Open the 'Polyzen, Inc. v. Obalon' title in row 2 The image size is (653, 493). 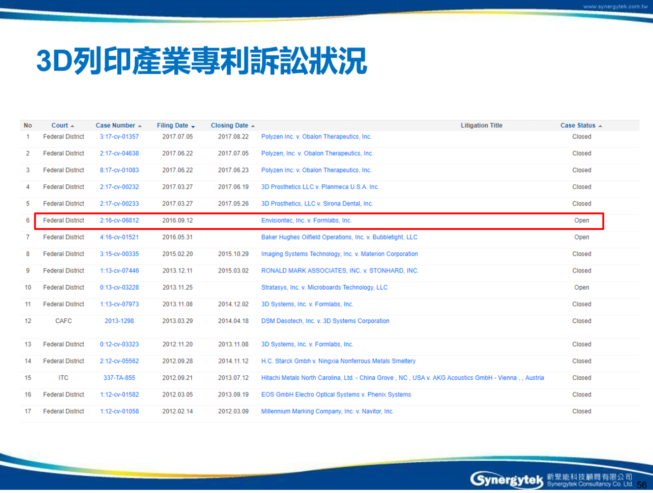pyautogui.click(x=317, y=153)
